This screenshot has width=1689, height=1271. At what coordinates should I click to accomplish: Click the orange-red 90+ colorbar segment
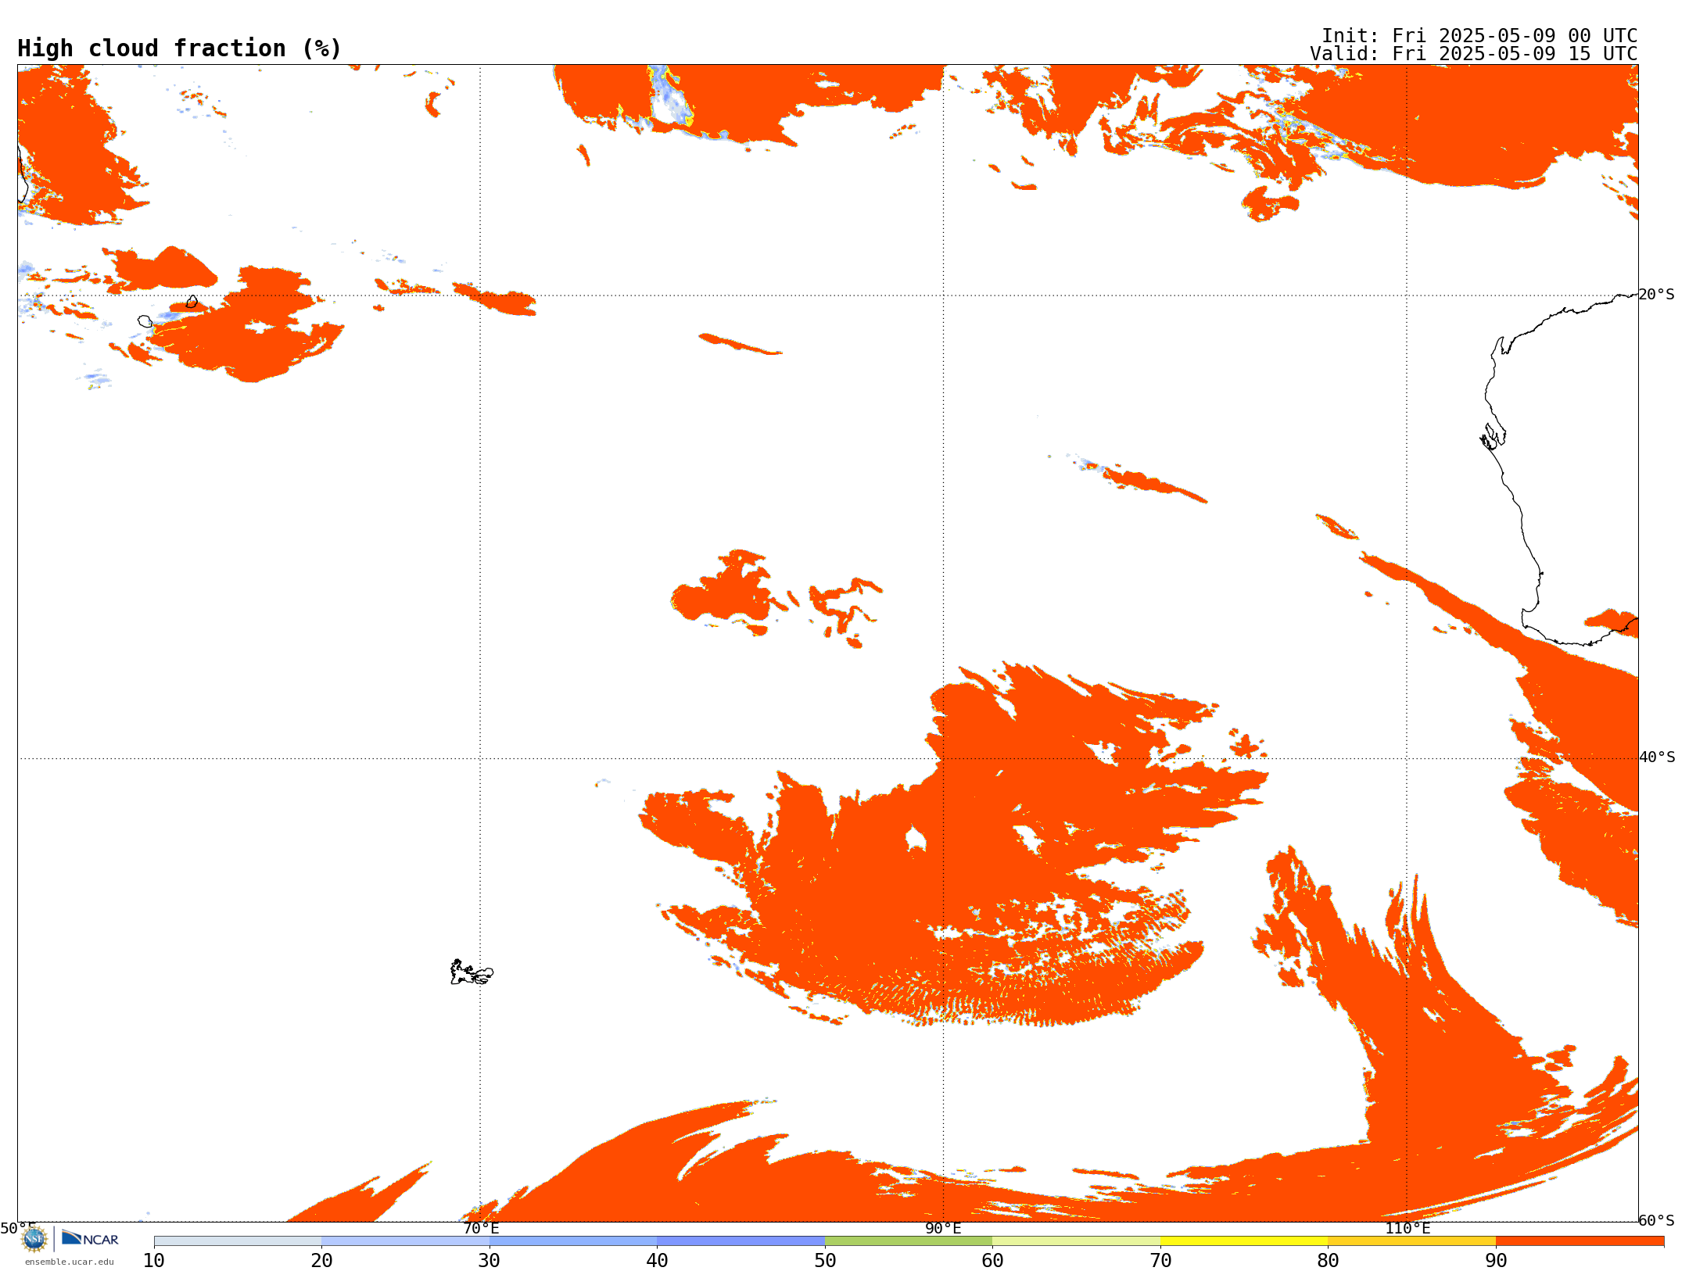1580,1241
